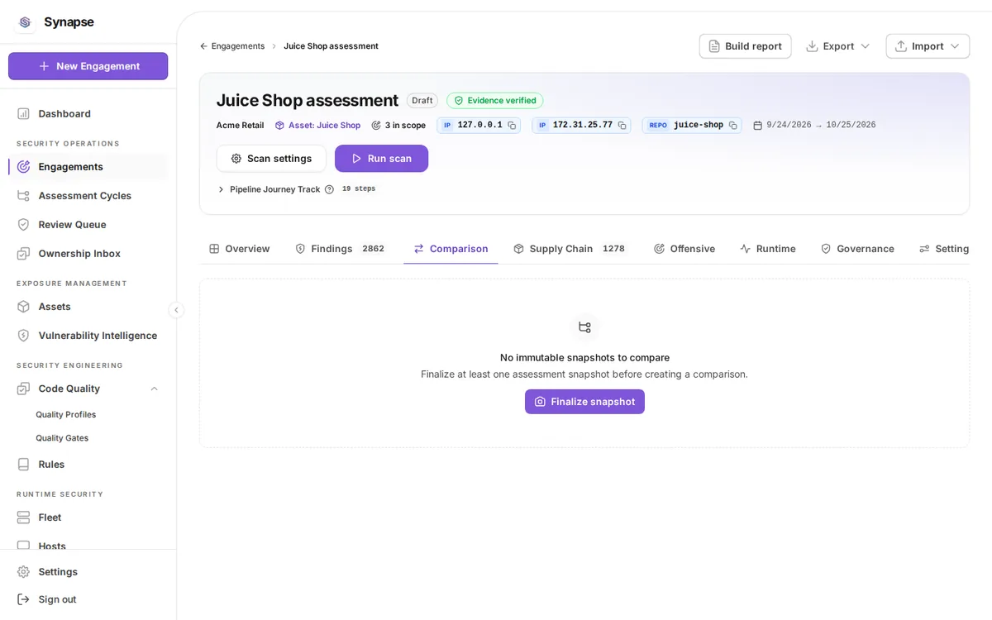Click the Run scan button

pyautogui.click(x=381, y=159)
